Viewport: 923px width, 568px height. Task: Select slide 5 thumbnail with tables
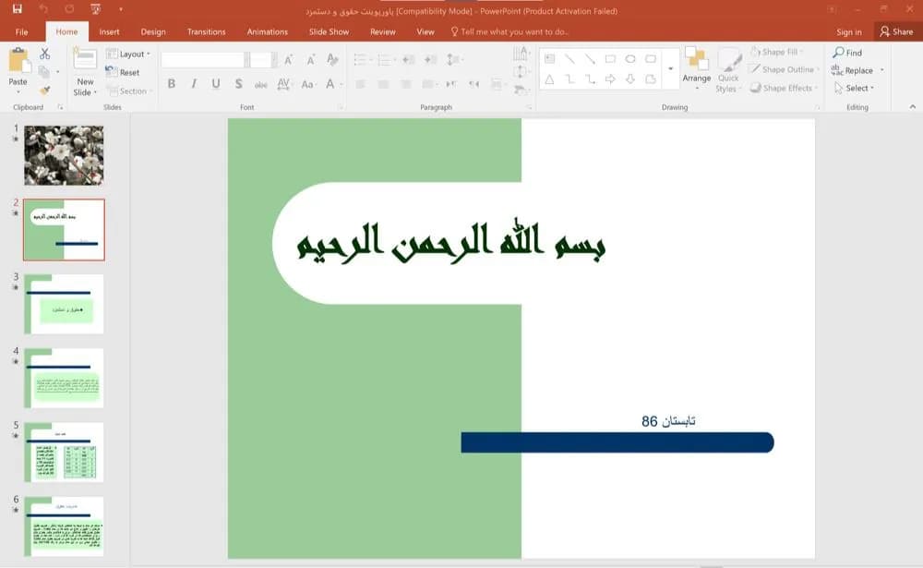coord(64,452)
